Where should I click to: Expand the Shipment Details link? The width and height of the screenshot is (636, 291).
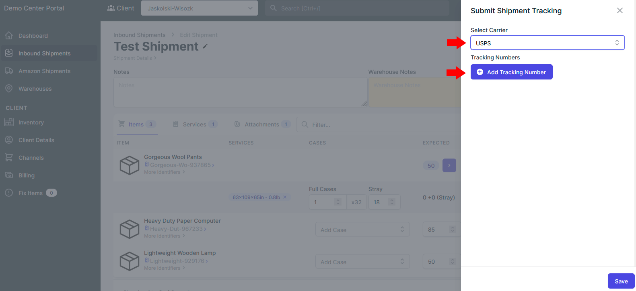point(135,58)
